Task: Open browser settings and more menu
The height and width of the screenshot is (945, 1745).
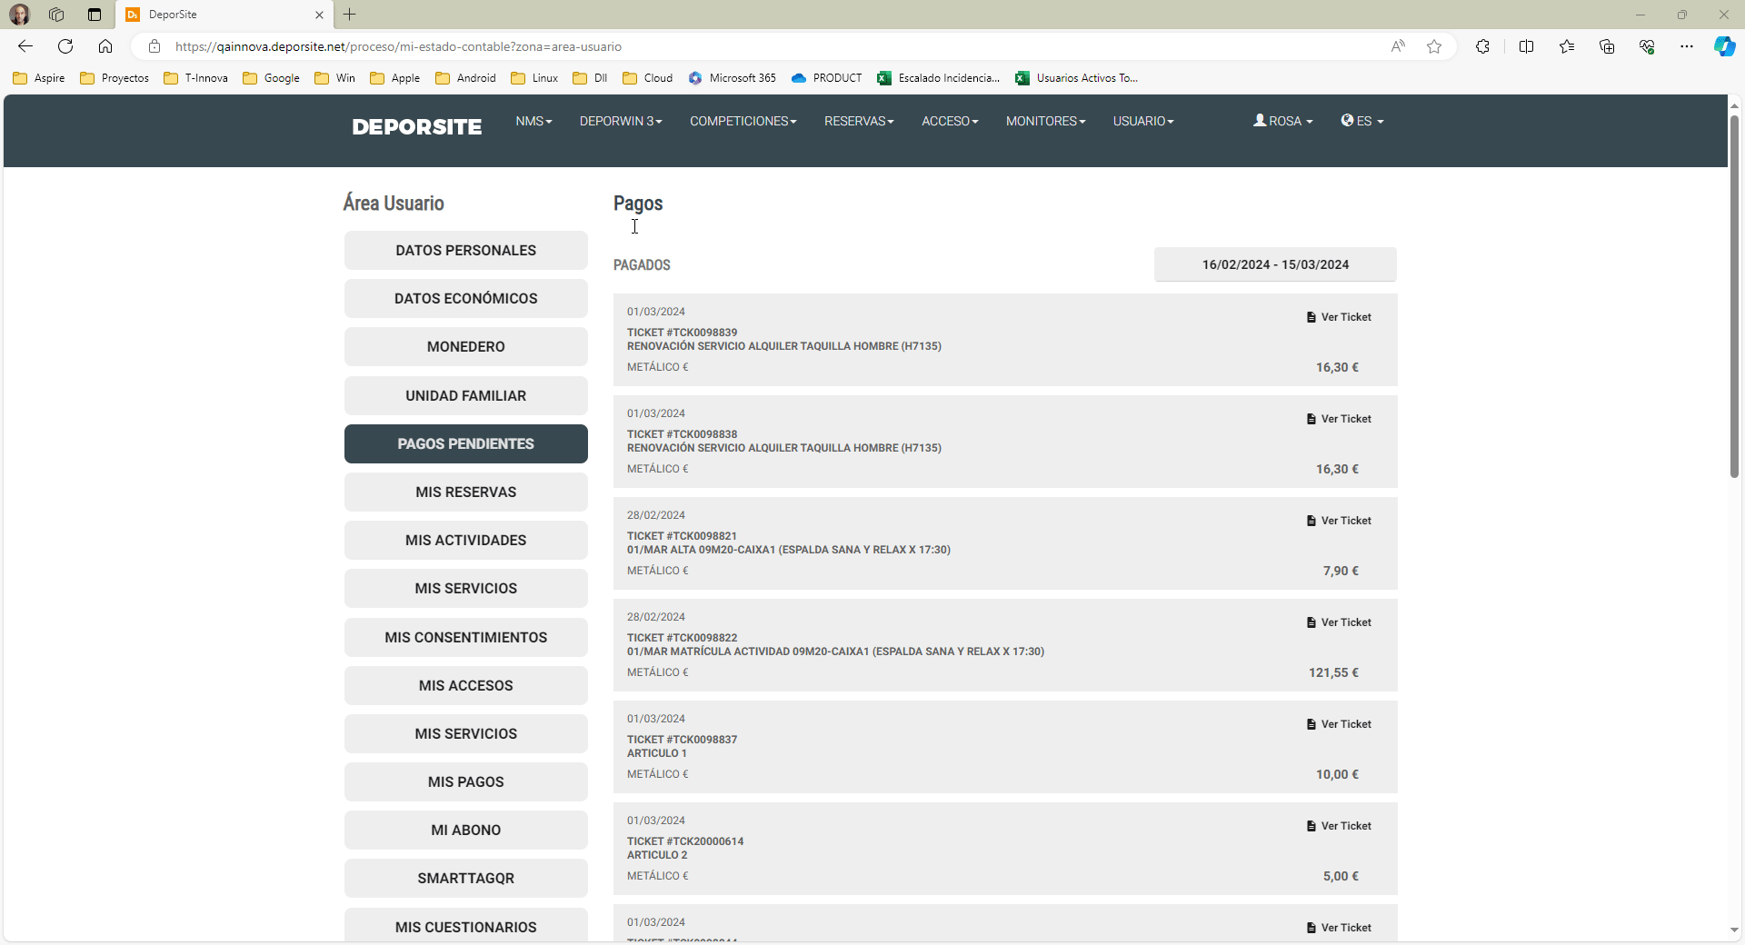Action: click(x=1687, y=46)
